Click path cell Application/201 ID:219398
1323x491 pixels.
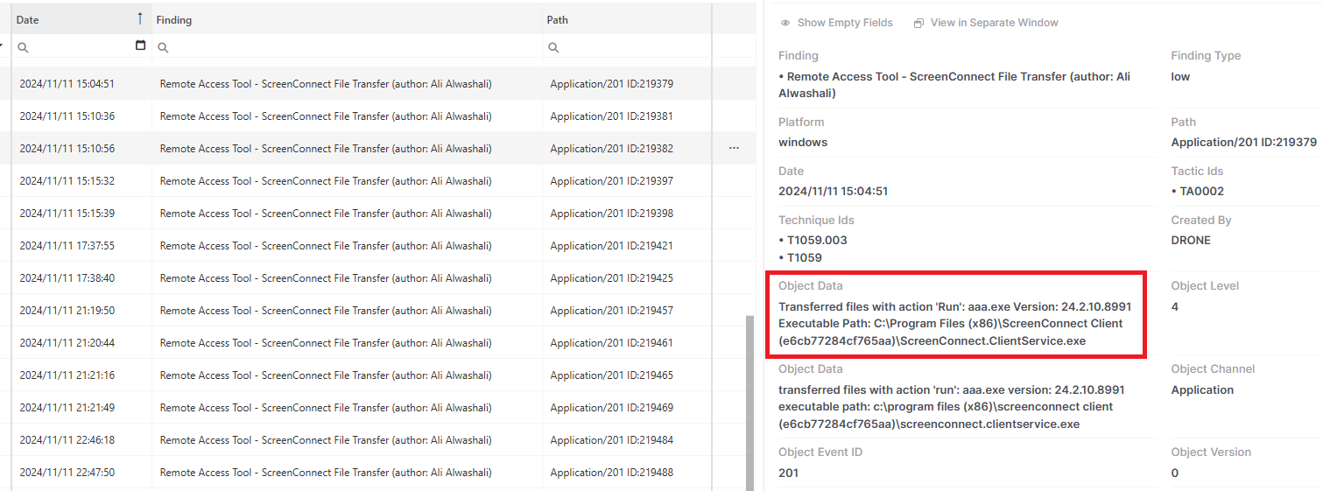point(611,214)
